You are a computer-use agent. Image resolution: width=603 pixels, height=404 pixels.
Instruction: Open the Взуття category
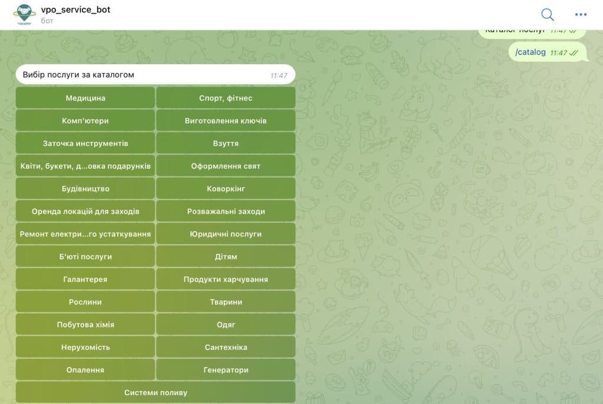[x=226, y=143]
